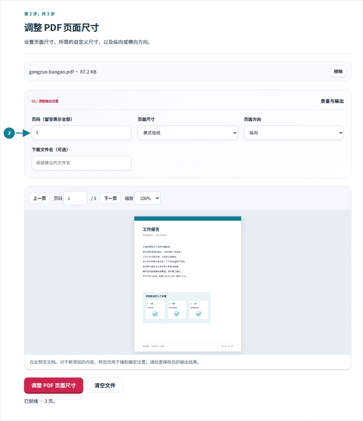Viewport: 363px width, 421px height.
Task: Click the third checkmark icon in preview
Action: tap(199, 314)
